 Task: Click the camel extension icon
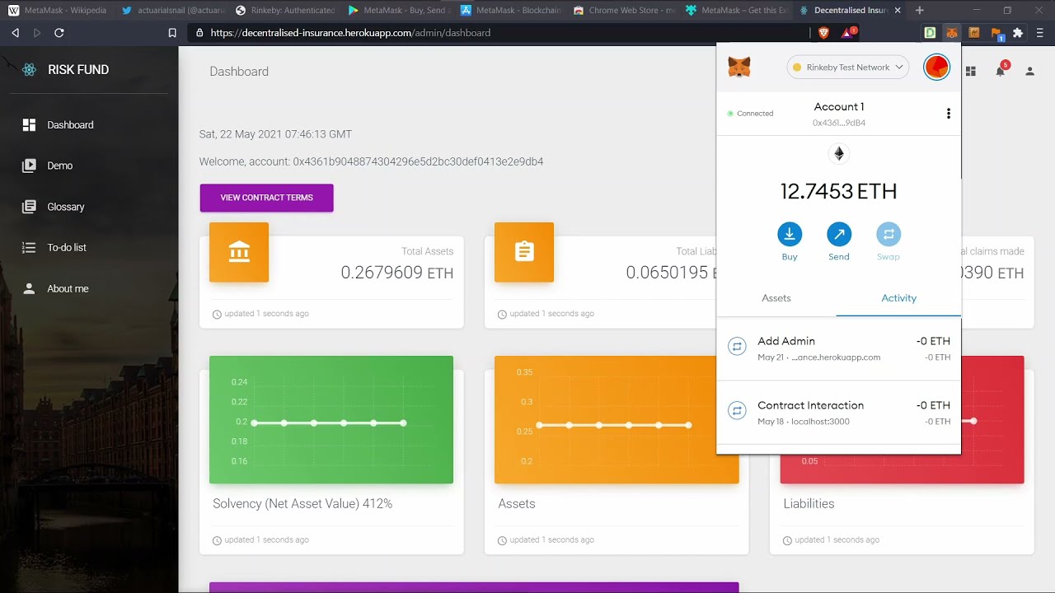tap(974, 33)
